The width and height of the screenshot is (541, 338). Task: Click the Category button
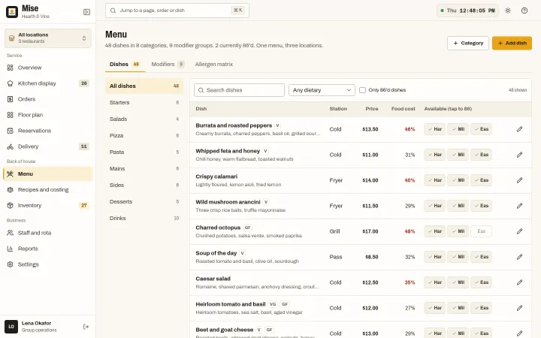click(468, 43)
